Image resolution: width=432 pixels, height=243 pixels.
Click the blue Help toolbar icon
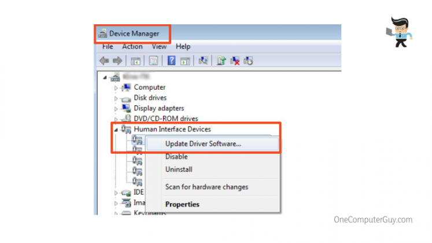pos(172,60)
